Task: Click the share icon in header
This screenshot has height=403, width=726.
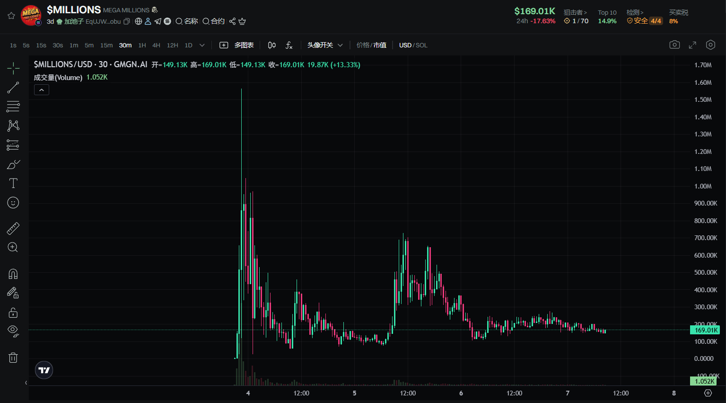Action: coord(232,21)
